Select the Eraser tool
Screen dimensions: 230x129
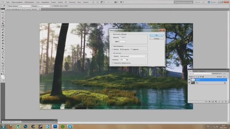click(3, 40)
